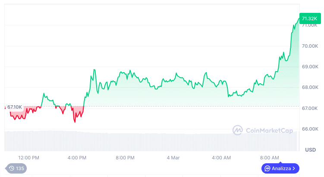Click the chevron arrow on the Analizza button
Screen dimensions: 324x177
(x=294, y=168)
